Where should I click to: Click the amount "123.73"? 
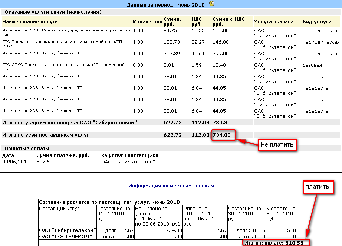click(x=172, y=42)
